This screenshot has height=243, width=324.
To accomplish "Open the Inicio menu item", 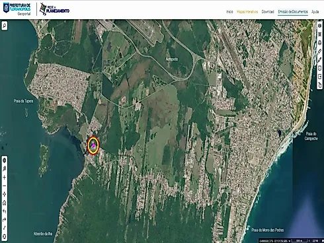I will pos(229,12).
